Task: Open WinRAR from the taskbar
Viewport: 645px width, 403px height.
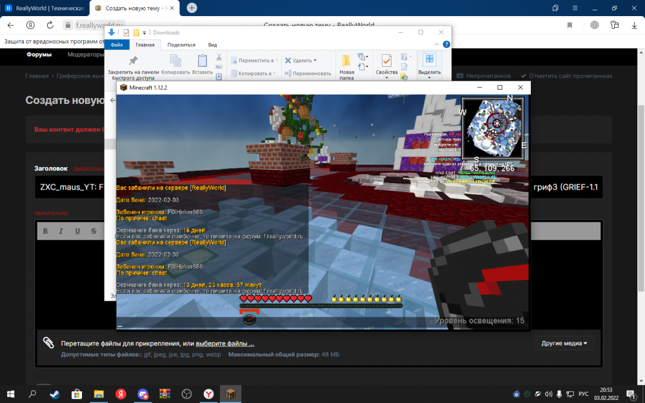Action: point(164,394)
